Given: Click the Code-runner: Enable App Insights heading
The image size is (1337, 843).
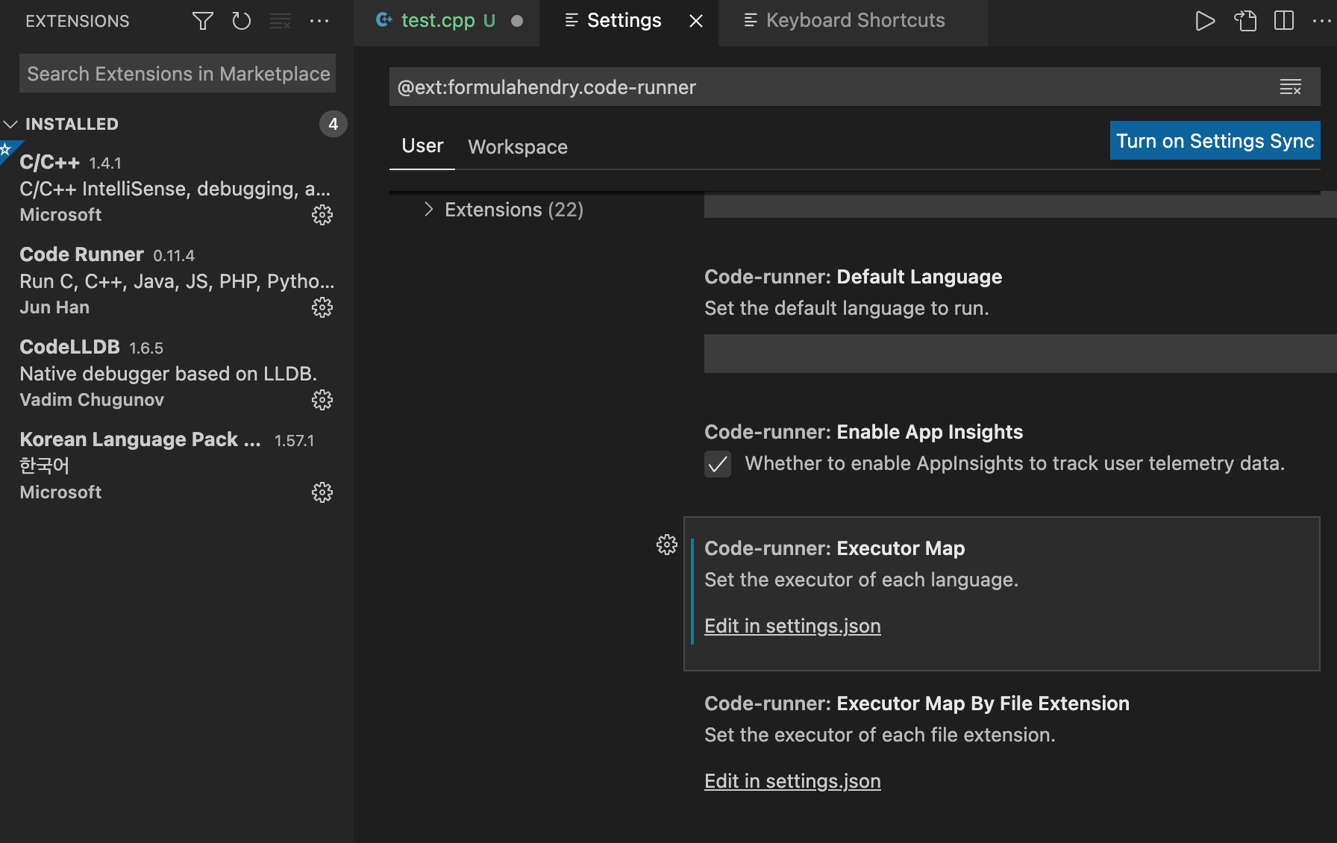Looking at the screenshot, I should (x=863, y=432).
